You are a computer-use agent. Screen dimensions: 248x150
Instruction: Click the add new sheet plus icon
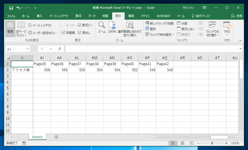56,137
